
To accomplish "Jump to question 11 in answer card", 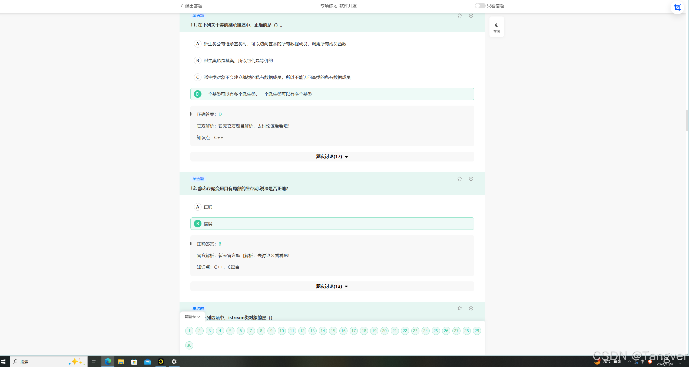I will (x=292, y=331).
